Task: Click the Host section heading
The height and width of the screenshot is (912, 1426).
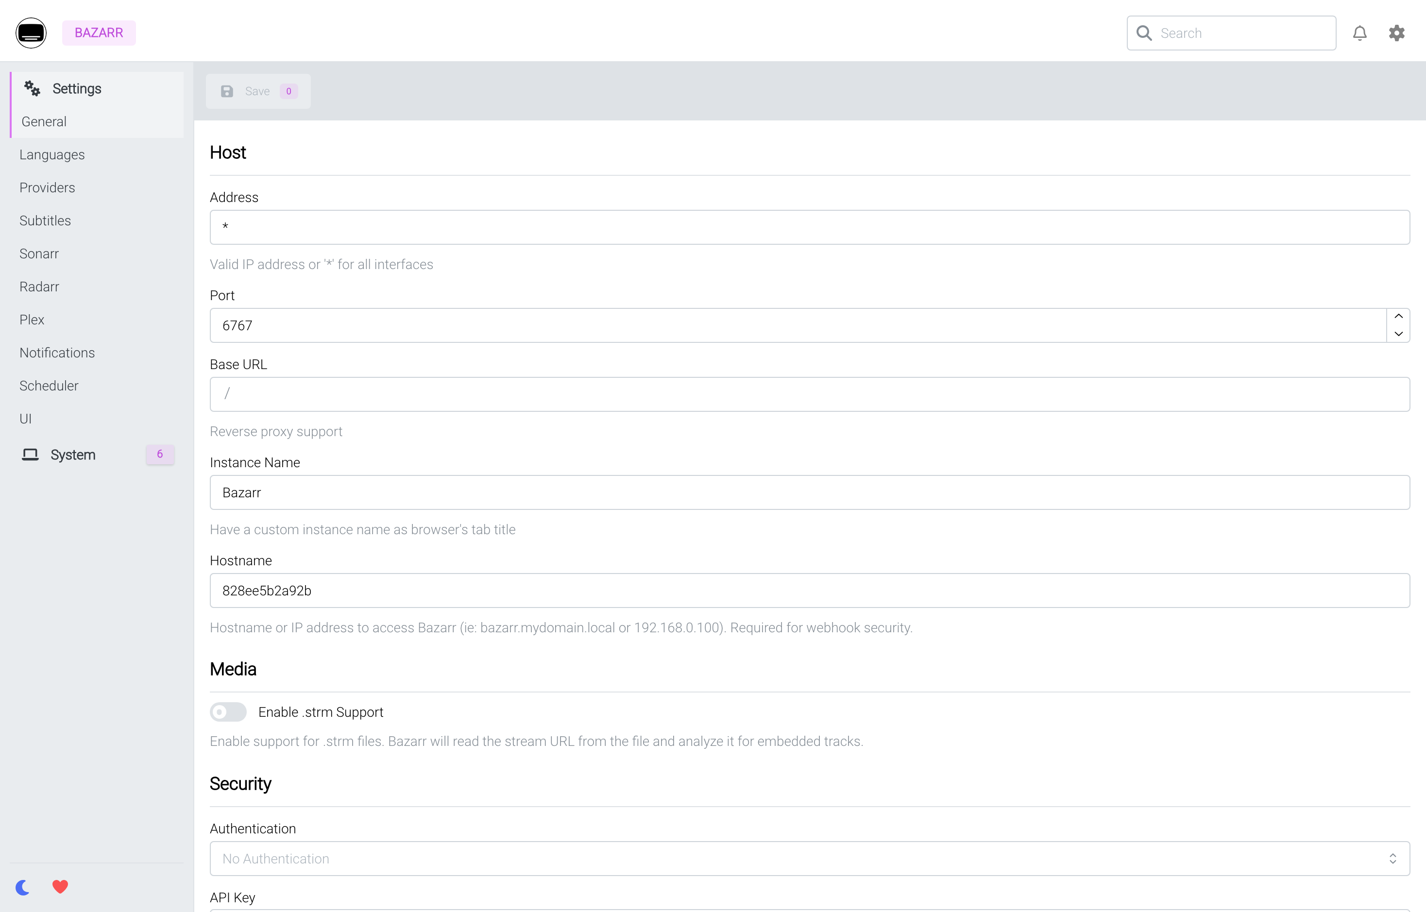Action: pyautogui.click(x=228, y=153)
